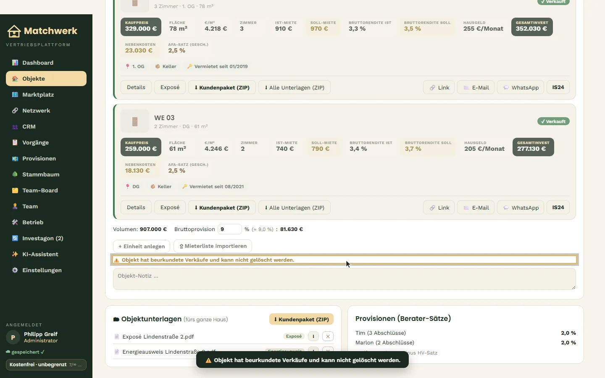This screenshot has height=378, width=605.
Task: Show Vorgänge in the sidebar
Action: click(46, 142)
